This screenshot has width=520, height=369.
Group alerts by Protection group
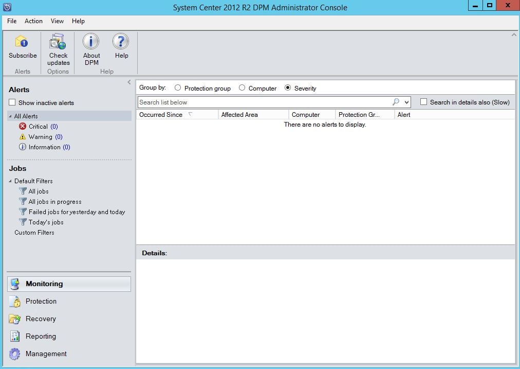[178, 87]
